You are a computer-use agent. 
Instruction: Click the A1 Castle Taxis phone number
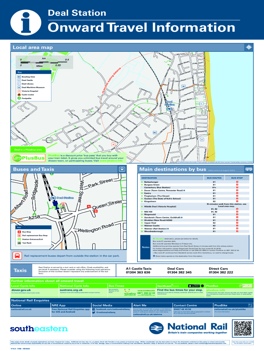tap(138, 272)
